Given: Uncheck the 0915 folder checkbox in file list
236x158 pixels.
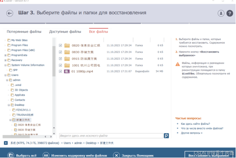Looking at the screenshot, I should click(x=60, y=59).
